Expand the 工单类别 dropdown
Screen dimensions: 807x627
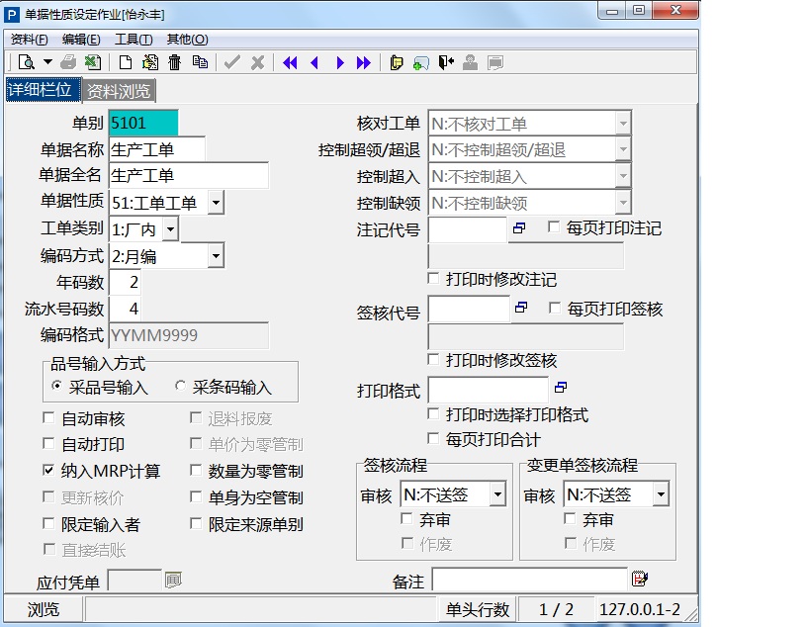170,229
